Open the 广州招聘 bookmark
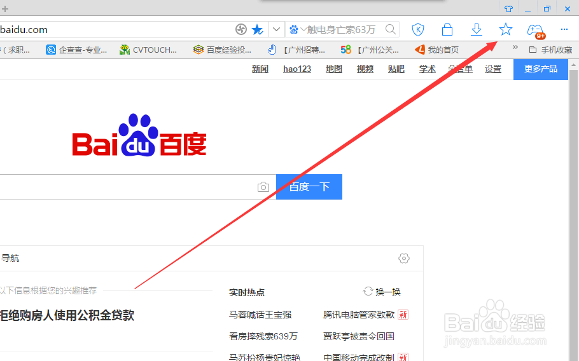 296,50
